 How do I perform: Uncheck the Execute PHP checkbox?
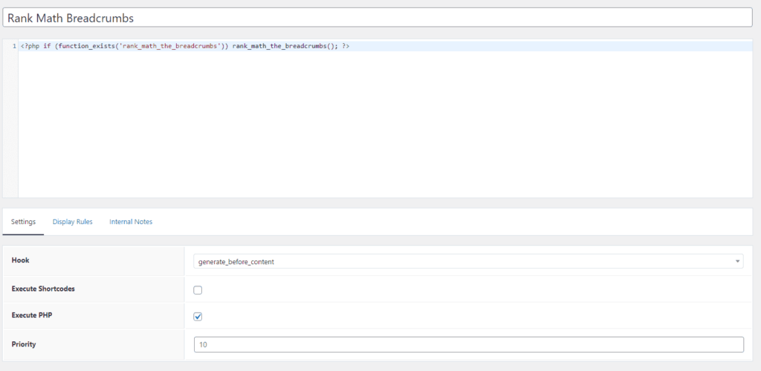[198, 317]
